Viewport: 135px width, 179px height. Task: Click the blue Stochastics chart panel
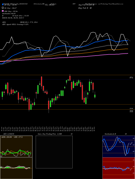click(119, 146)
